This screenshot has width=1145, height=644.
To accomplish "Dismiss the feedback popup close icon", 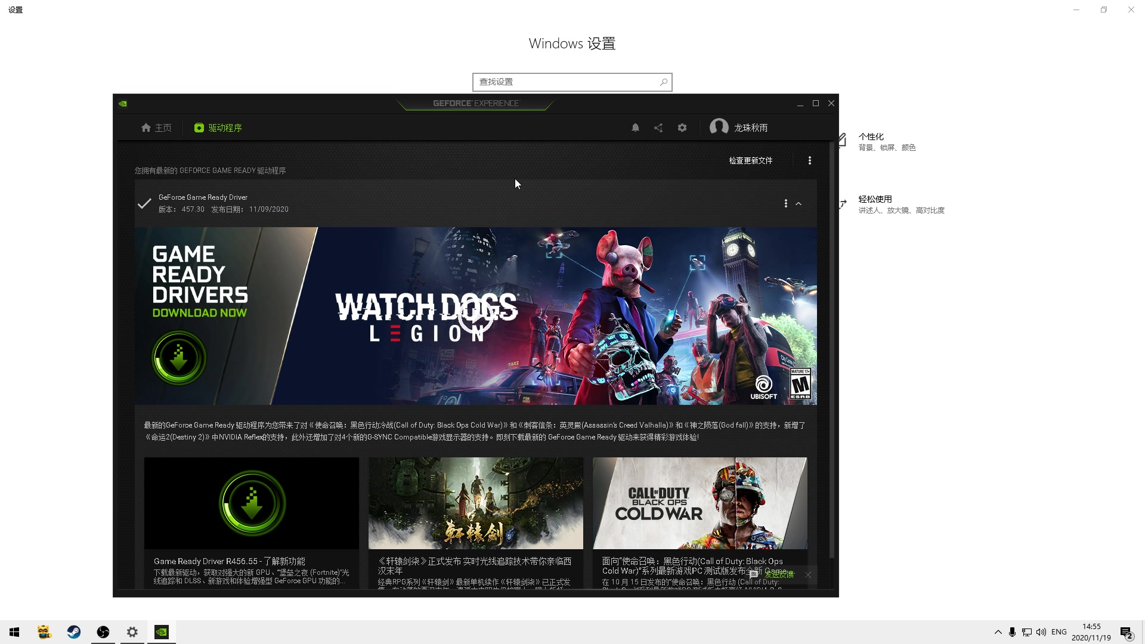I will [808, 575].
